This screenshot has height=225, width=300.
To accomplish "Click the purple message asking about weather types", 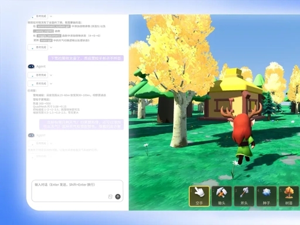I will pos(81,124).
